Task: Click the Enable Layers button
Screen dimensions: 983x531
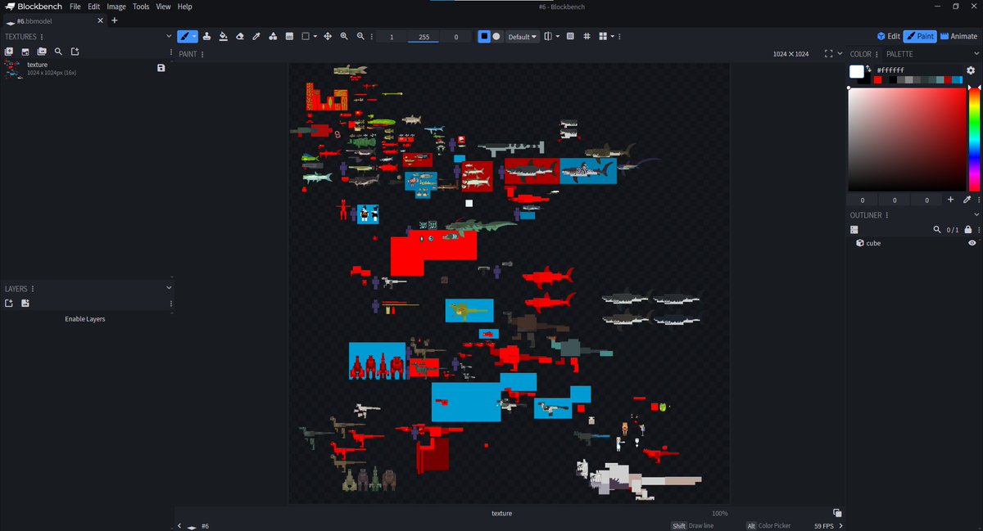Action: (x=85, y=319)
